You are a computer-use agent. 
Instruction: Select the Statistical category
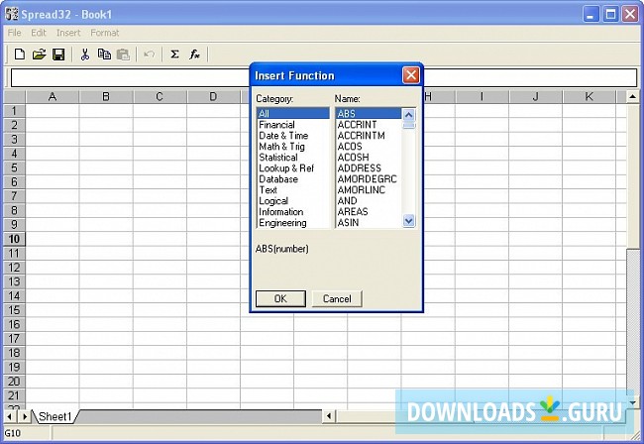point(293,158)
